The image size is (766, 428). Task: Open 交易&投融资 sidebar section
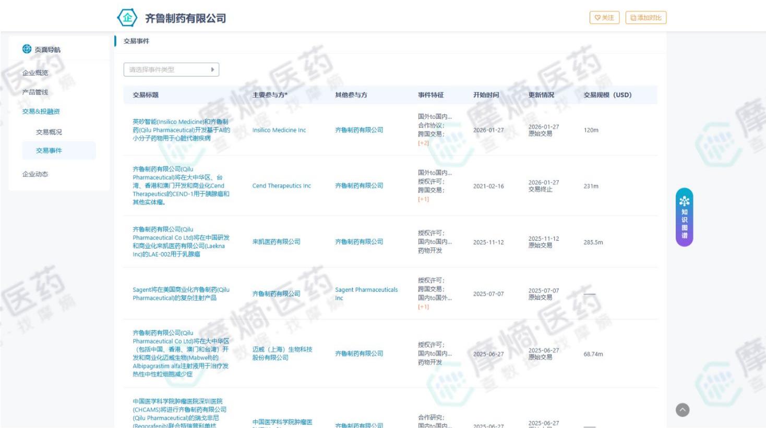41,112
